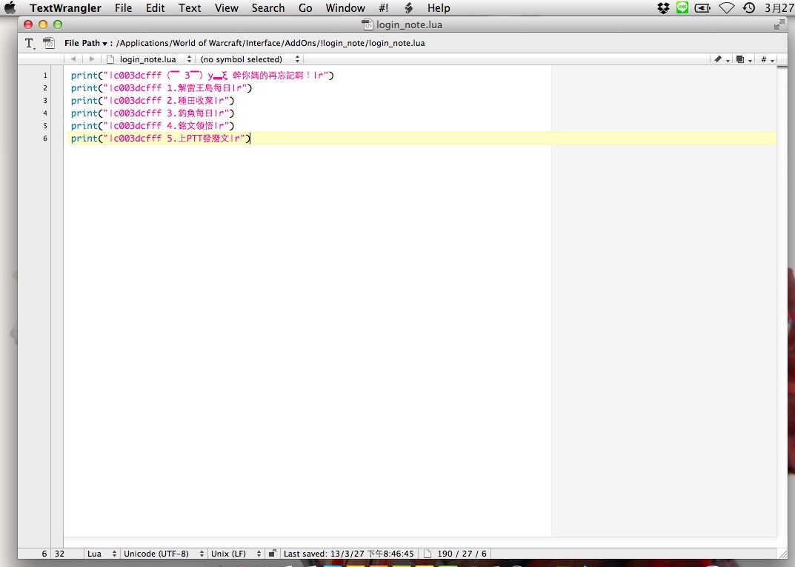Open the scripts menu scroll icon
Image resolution: width=795 pixels, height=567 pixels.
point(409,7)
